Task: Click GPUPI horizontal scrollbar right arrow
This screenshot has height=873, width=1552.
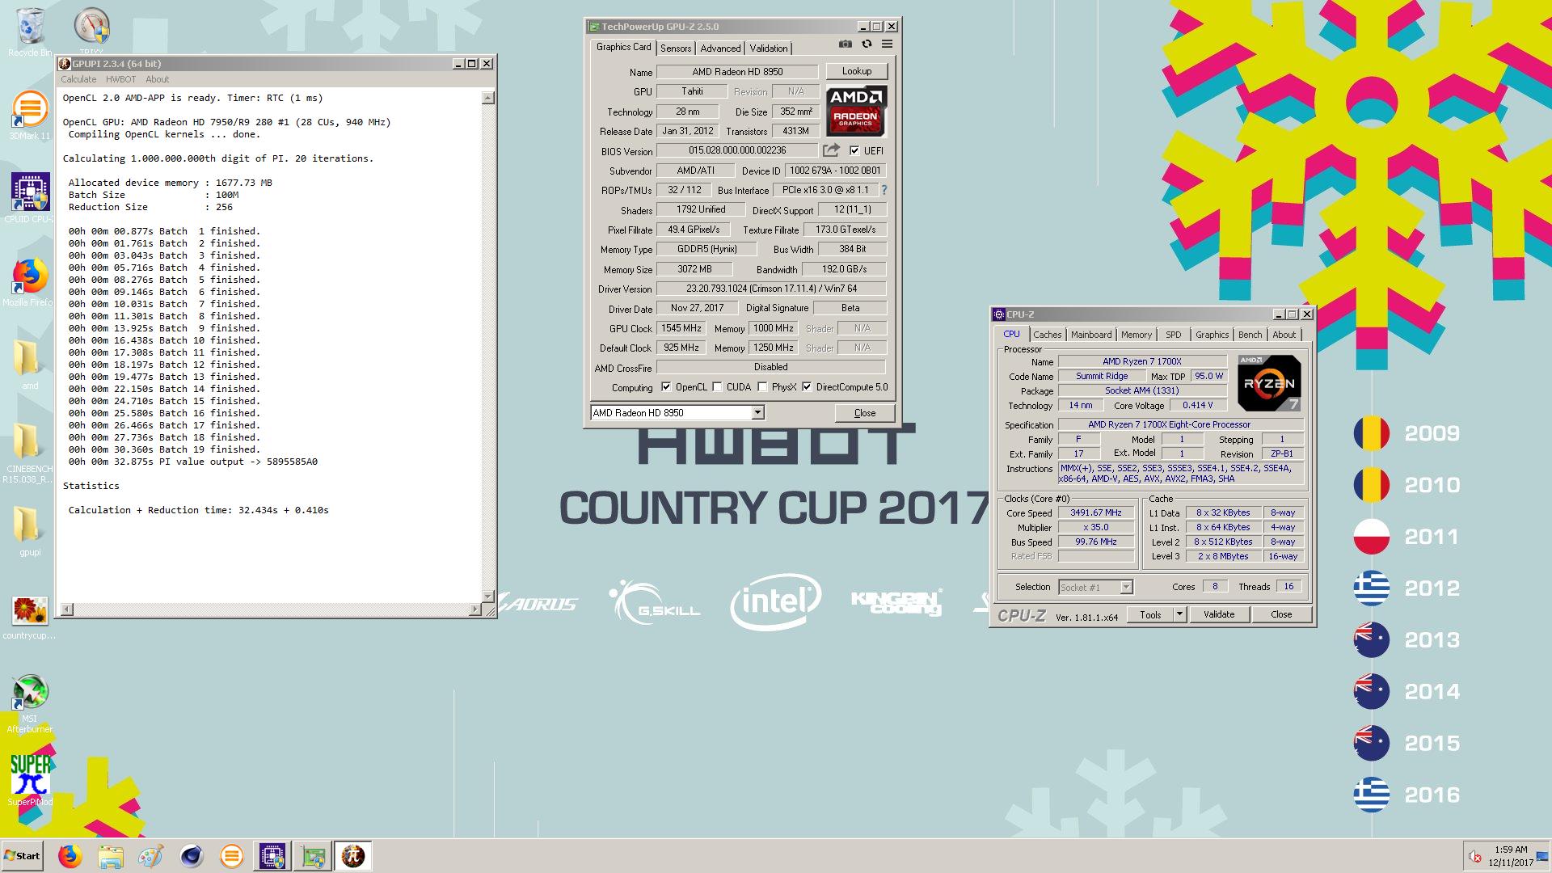Action: (476, 609)
